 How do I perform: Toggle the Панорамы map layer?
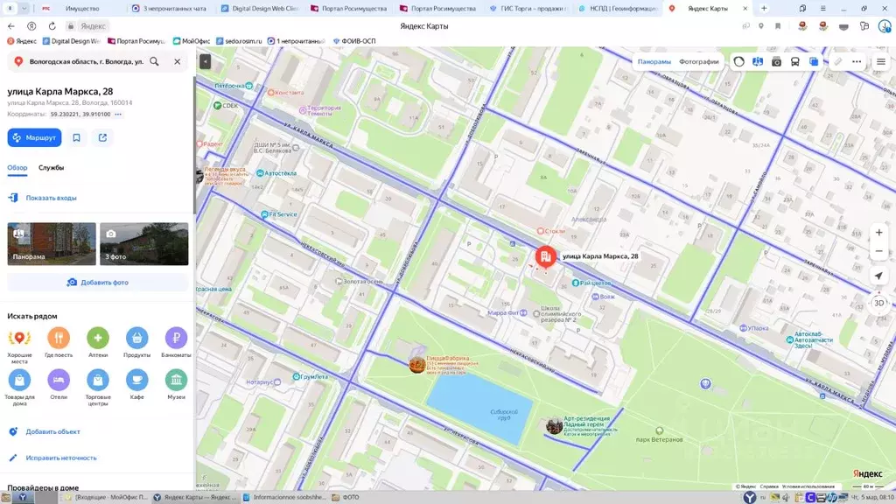click(654, 62)
